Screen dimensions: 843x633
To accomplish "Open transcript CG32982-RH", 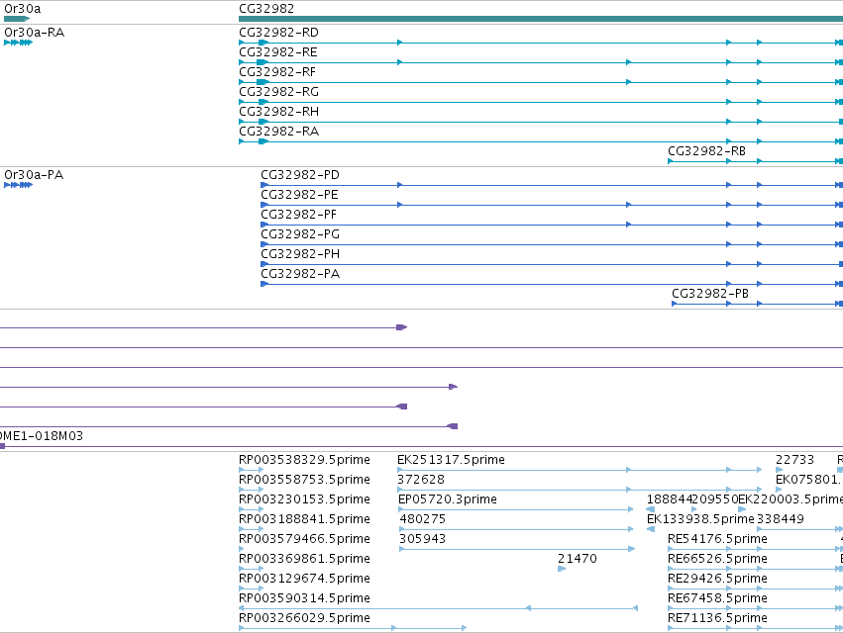I will coord(278,112).
